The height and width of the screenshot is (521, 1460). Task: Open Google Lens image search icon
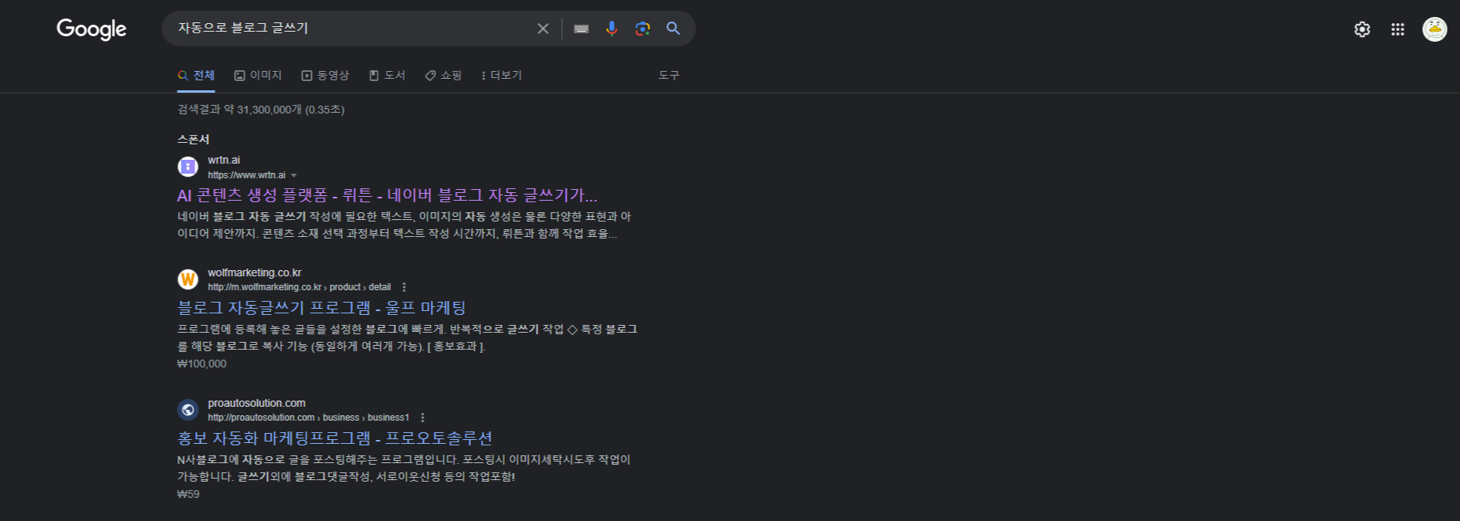642,29
